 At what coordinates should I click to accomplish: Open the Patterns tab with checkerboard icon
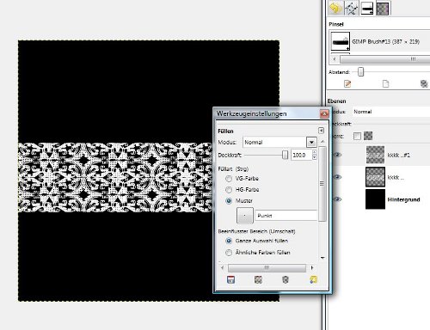point(383,8)
